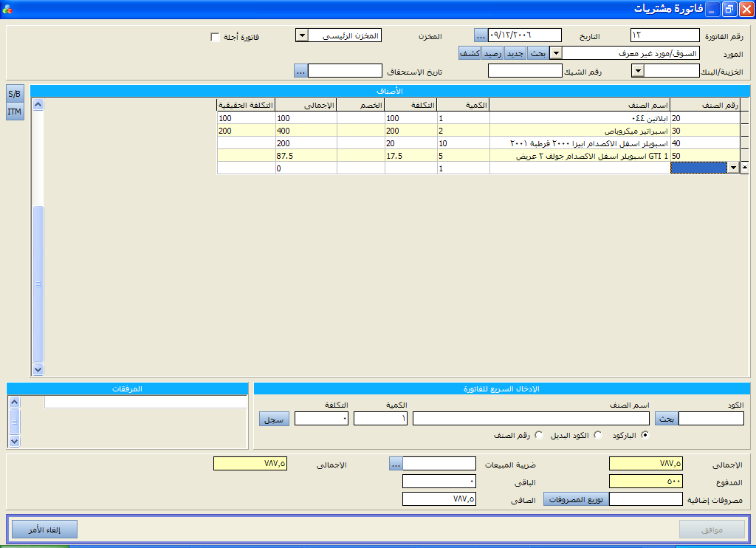Click the بحث button in quick entry
The image size is (756, 548).
(x=667, y=419)
